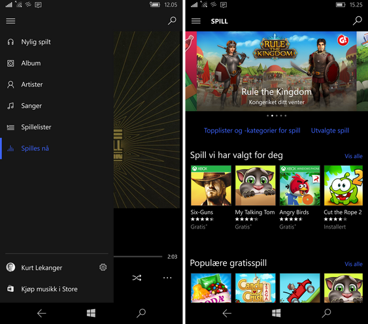
Task: Open hamburger menu in Store Spill page
Action: pos(196,21)
